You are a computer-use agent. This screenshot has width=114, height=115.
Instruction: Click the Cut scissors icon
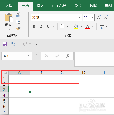18,15
